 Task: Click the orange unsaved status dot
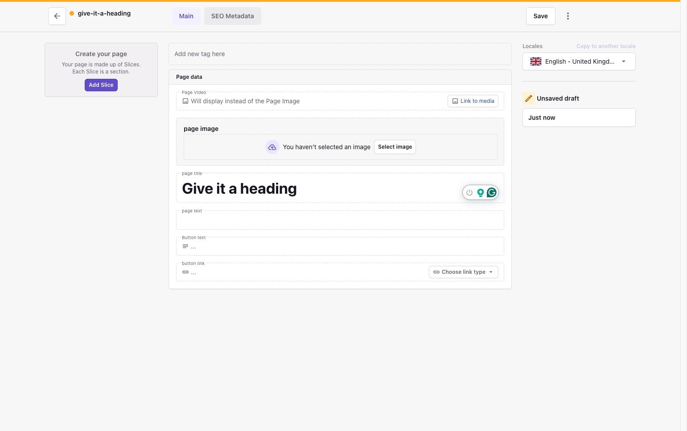click(72, 13)
